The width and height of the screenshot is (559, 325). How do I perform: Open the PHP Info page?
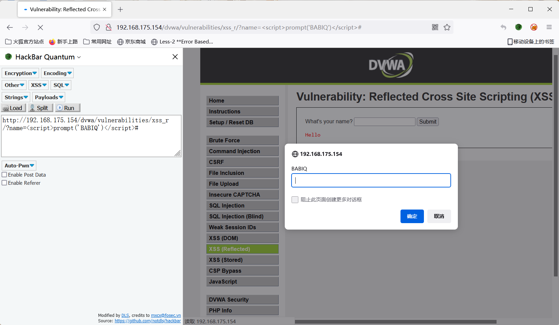tap(242, 310)
